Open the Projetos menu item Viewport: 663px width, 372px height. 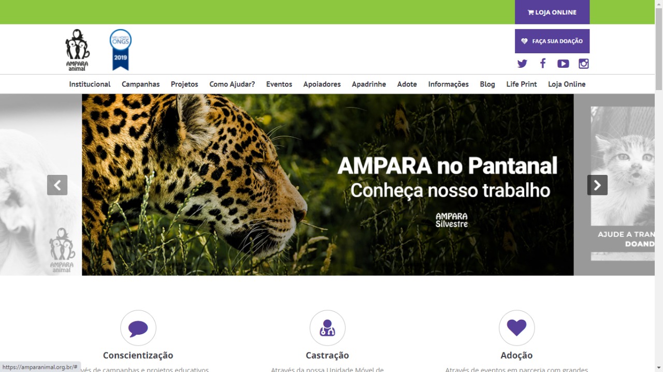point(184,84)
